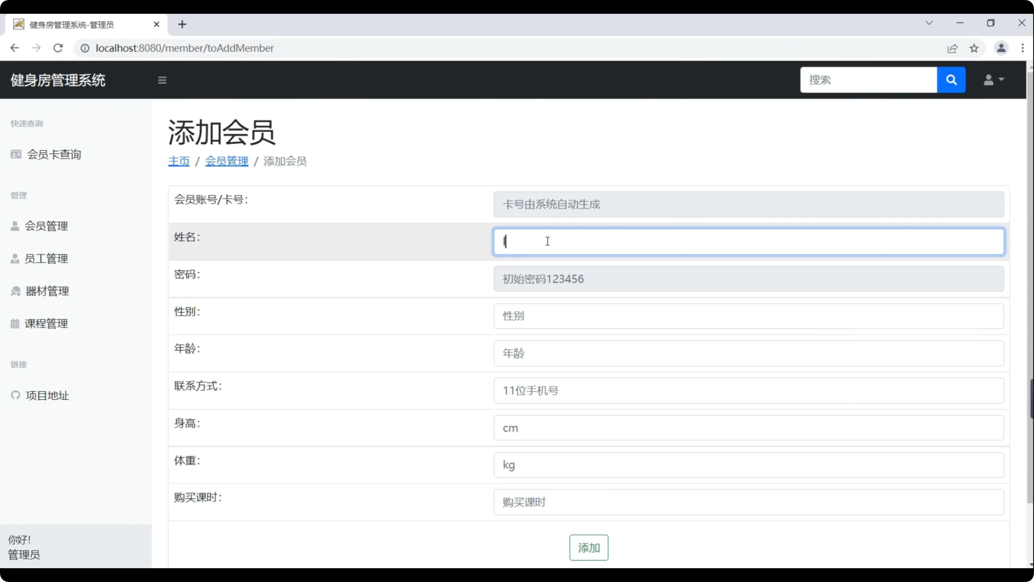Toggle the sidebar hamburger menu icon
The height and width of the screenshot is (582, 1034).
162,80
